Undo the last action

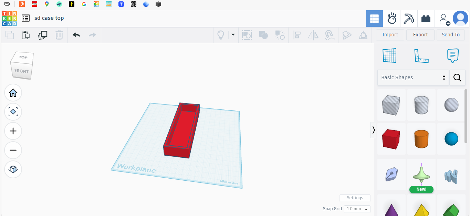click(x=76, y=35)
